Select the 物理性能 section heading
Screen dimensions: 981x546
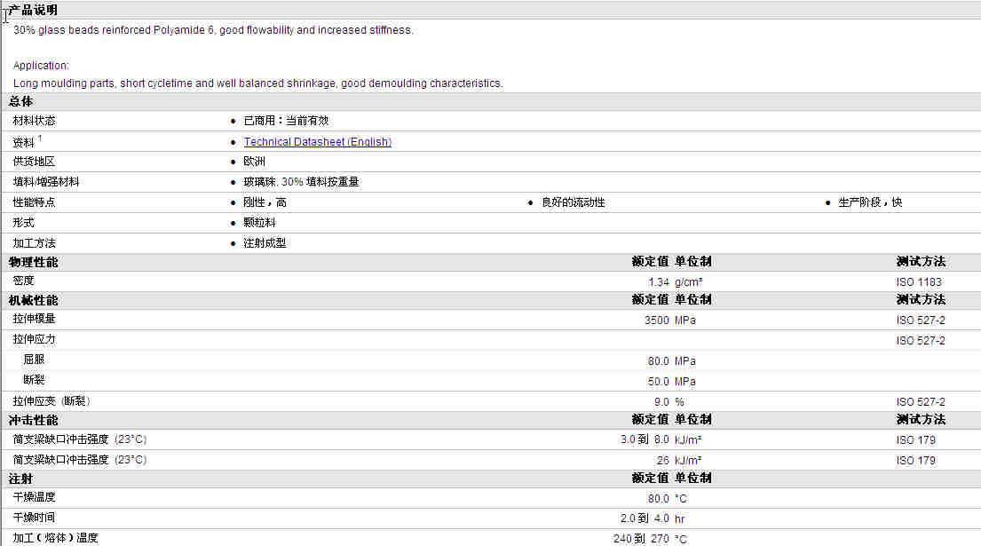point(33,262)
